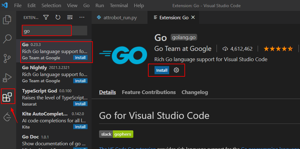Switch to the Details tab
The image size is (300, 149).
[107, 92]
